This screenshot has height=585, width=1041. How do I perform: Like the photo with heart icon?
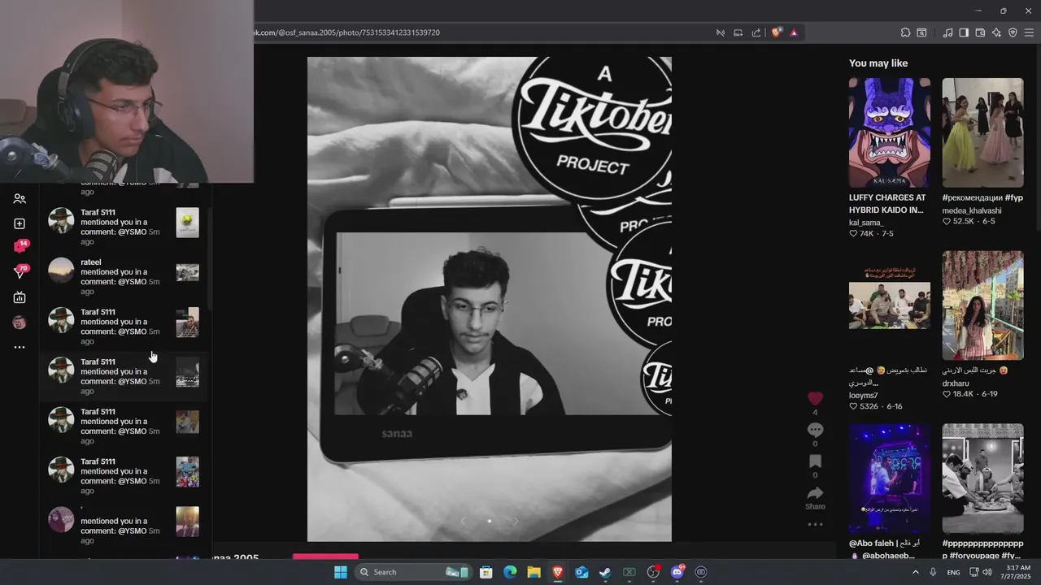(815, 398)
